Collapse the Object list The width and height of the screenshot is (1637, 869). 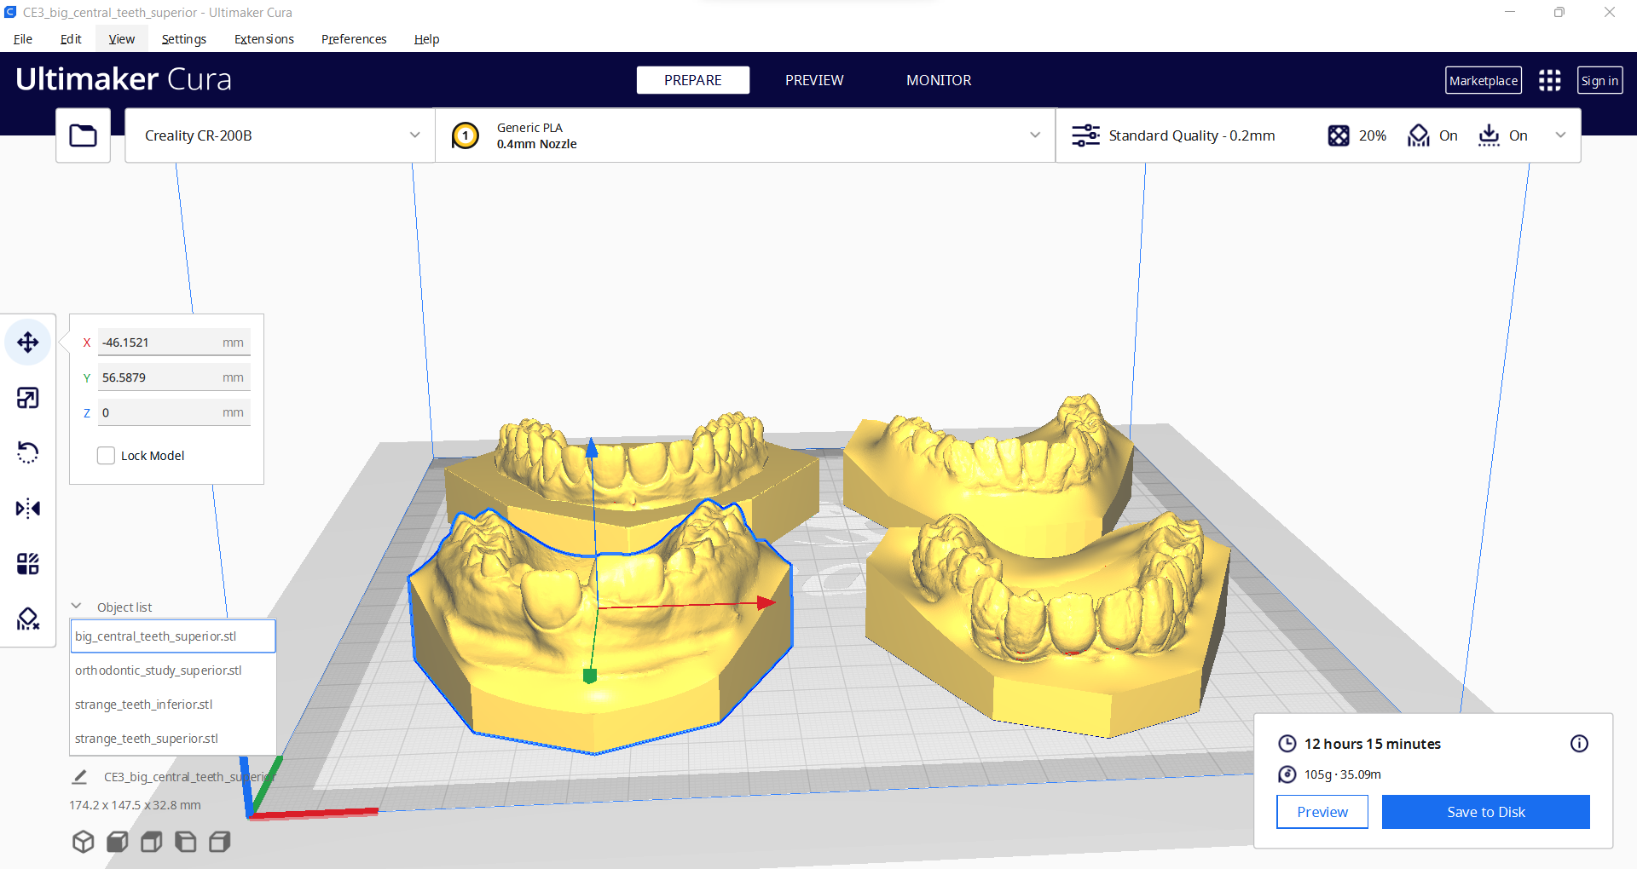tap(76, 607)
